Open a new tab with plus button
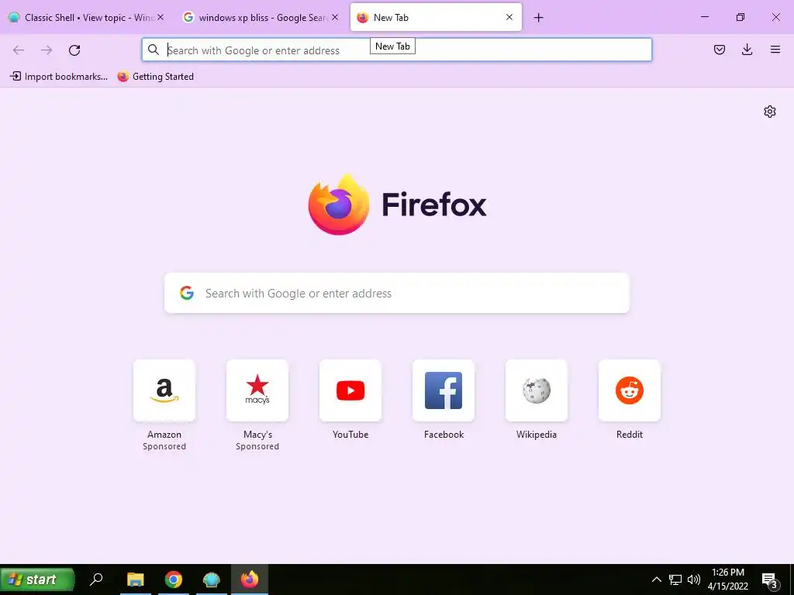The height and width of the screenshot is (595, 794). tap(538, 18)
